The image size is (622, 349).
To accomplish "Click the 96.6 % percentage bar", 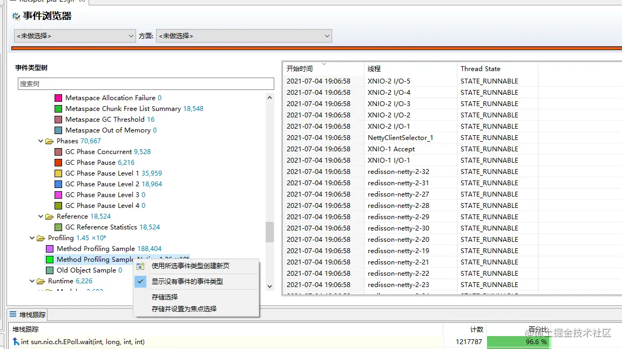I will (518, 342).
